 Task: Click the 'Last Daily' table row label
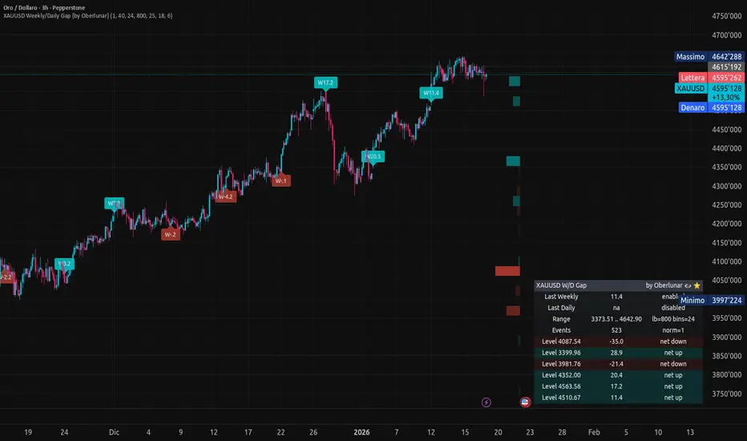tap(561, 308)
